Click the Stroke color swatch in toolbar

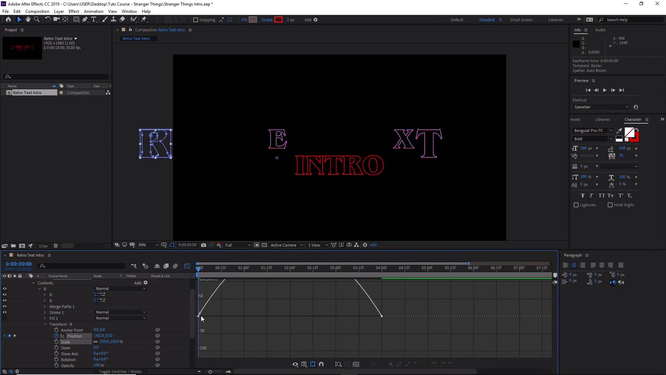point(279,20)
